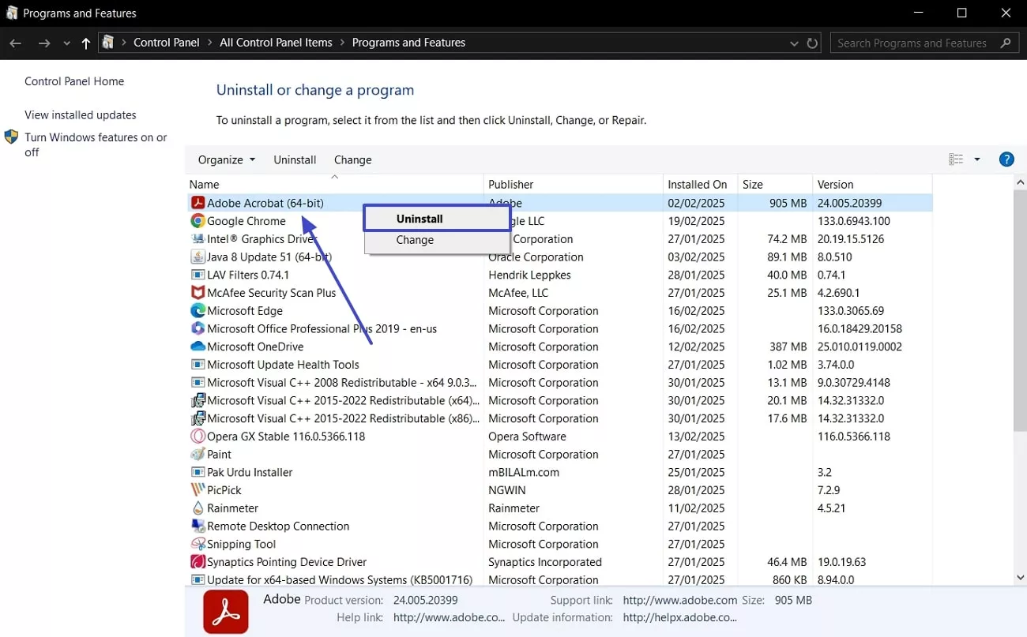
Task: Click the Programs and Features breadcrumb
Action: point(408,43)
